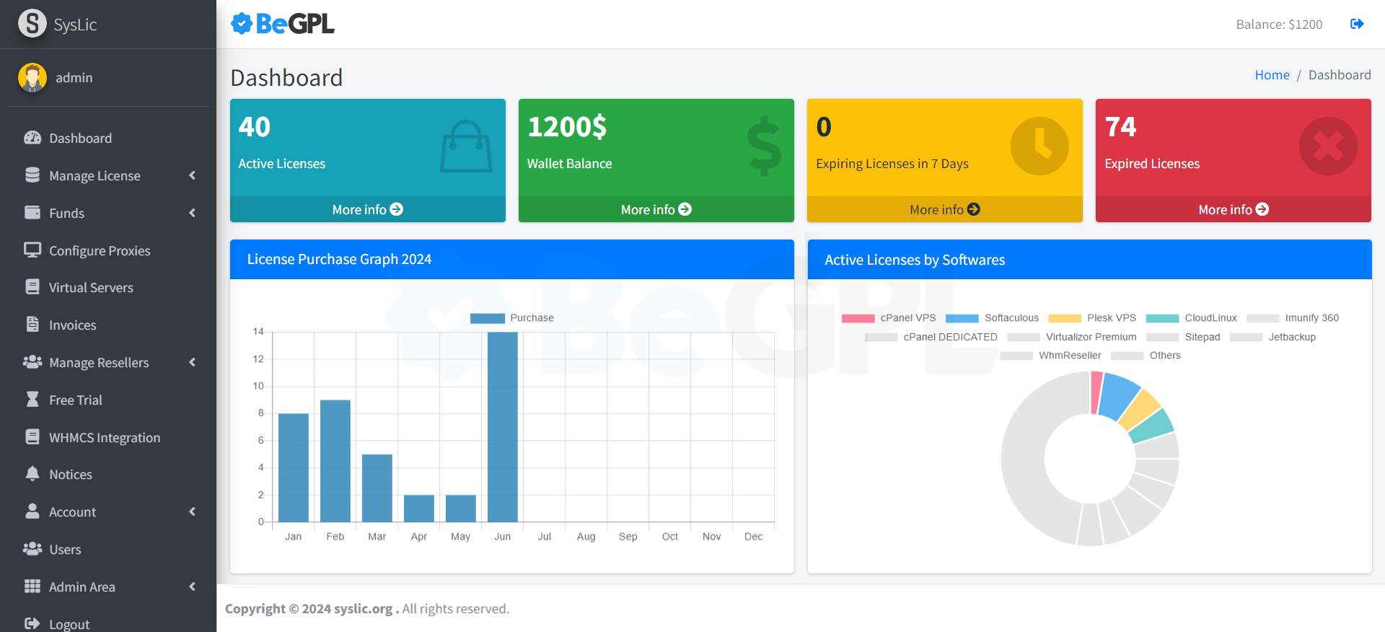Open Virtual Servers from sidebar
The height and width of the screenshot is (632, 1385).
(x=91, y=288)
